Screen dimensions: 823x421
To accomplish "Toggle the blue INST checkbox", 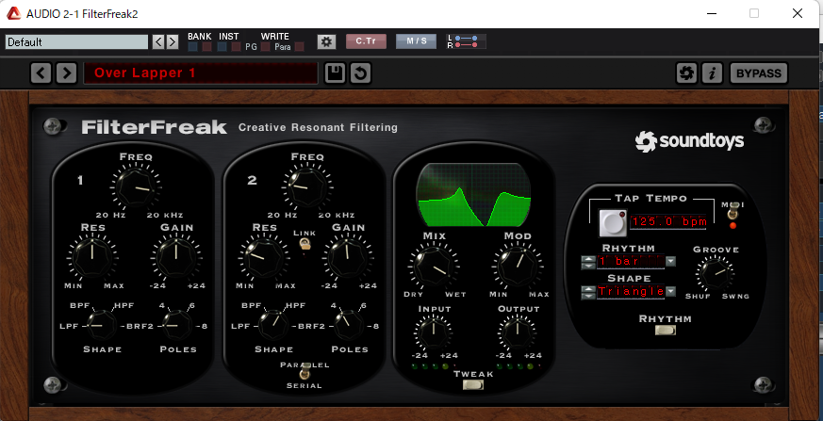I will coord(222,47).
